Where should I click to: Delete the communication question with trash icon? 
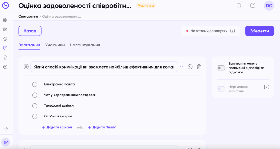[199, 67]
